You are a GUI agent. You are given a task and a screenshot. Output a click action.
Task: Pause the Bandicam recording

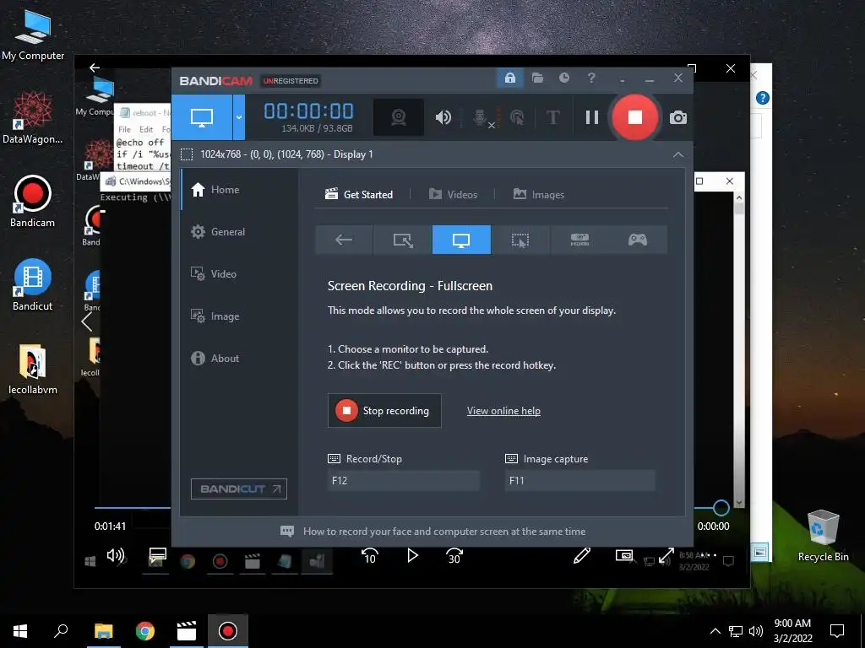[592, 117]
